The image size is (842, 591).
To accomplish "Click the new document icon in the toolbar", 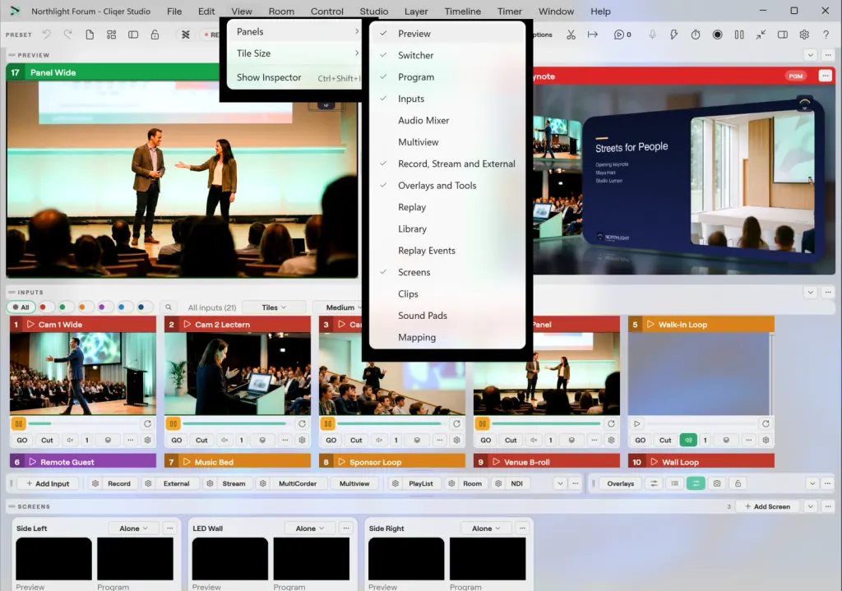I will tap(90, 35).
